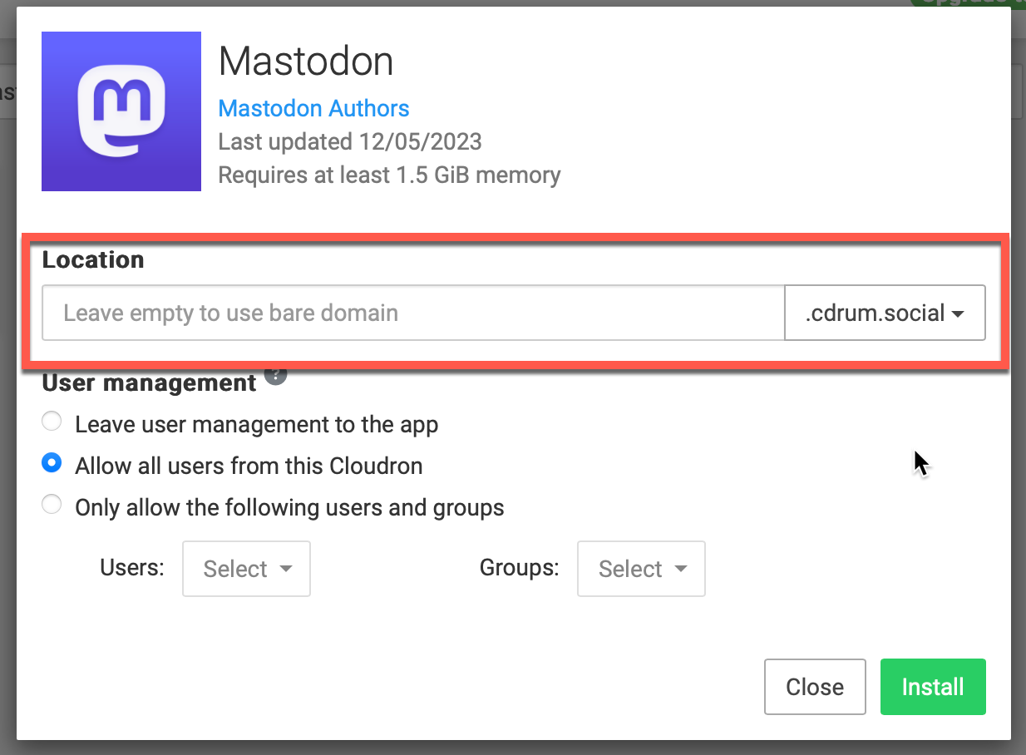Image resolution: width=1026 pixels, height=755 pixels.
Task: Focus the Location subdomain input field
Action: coord(413,313)
